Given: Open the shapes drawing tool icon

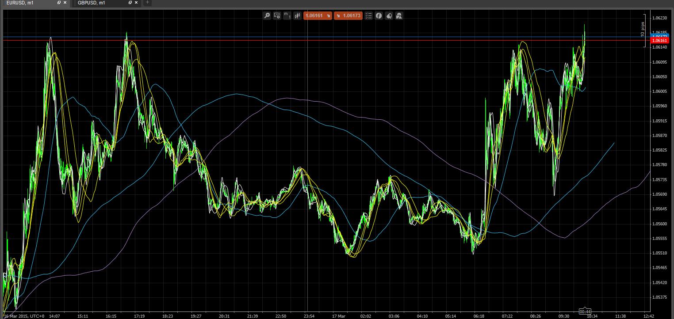Looking at the screenshot, I should [399, 15].
